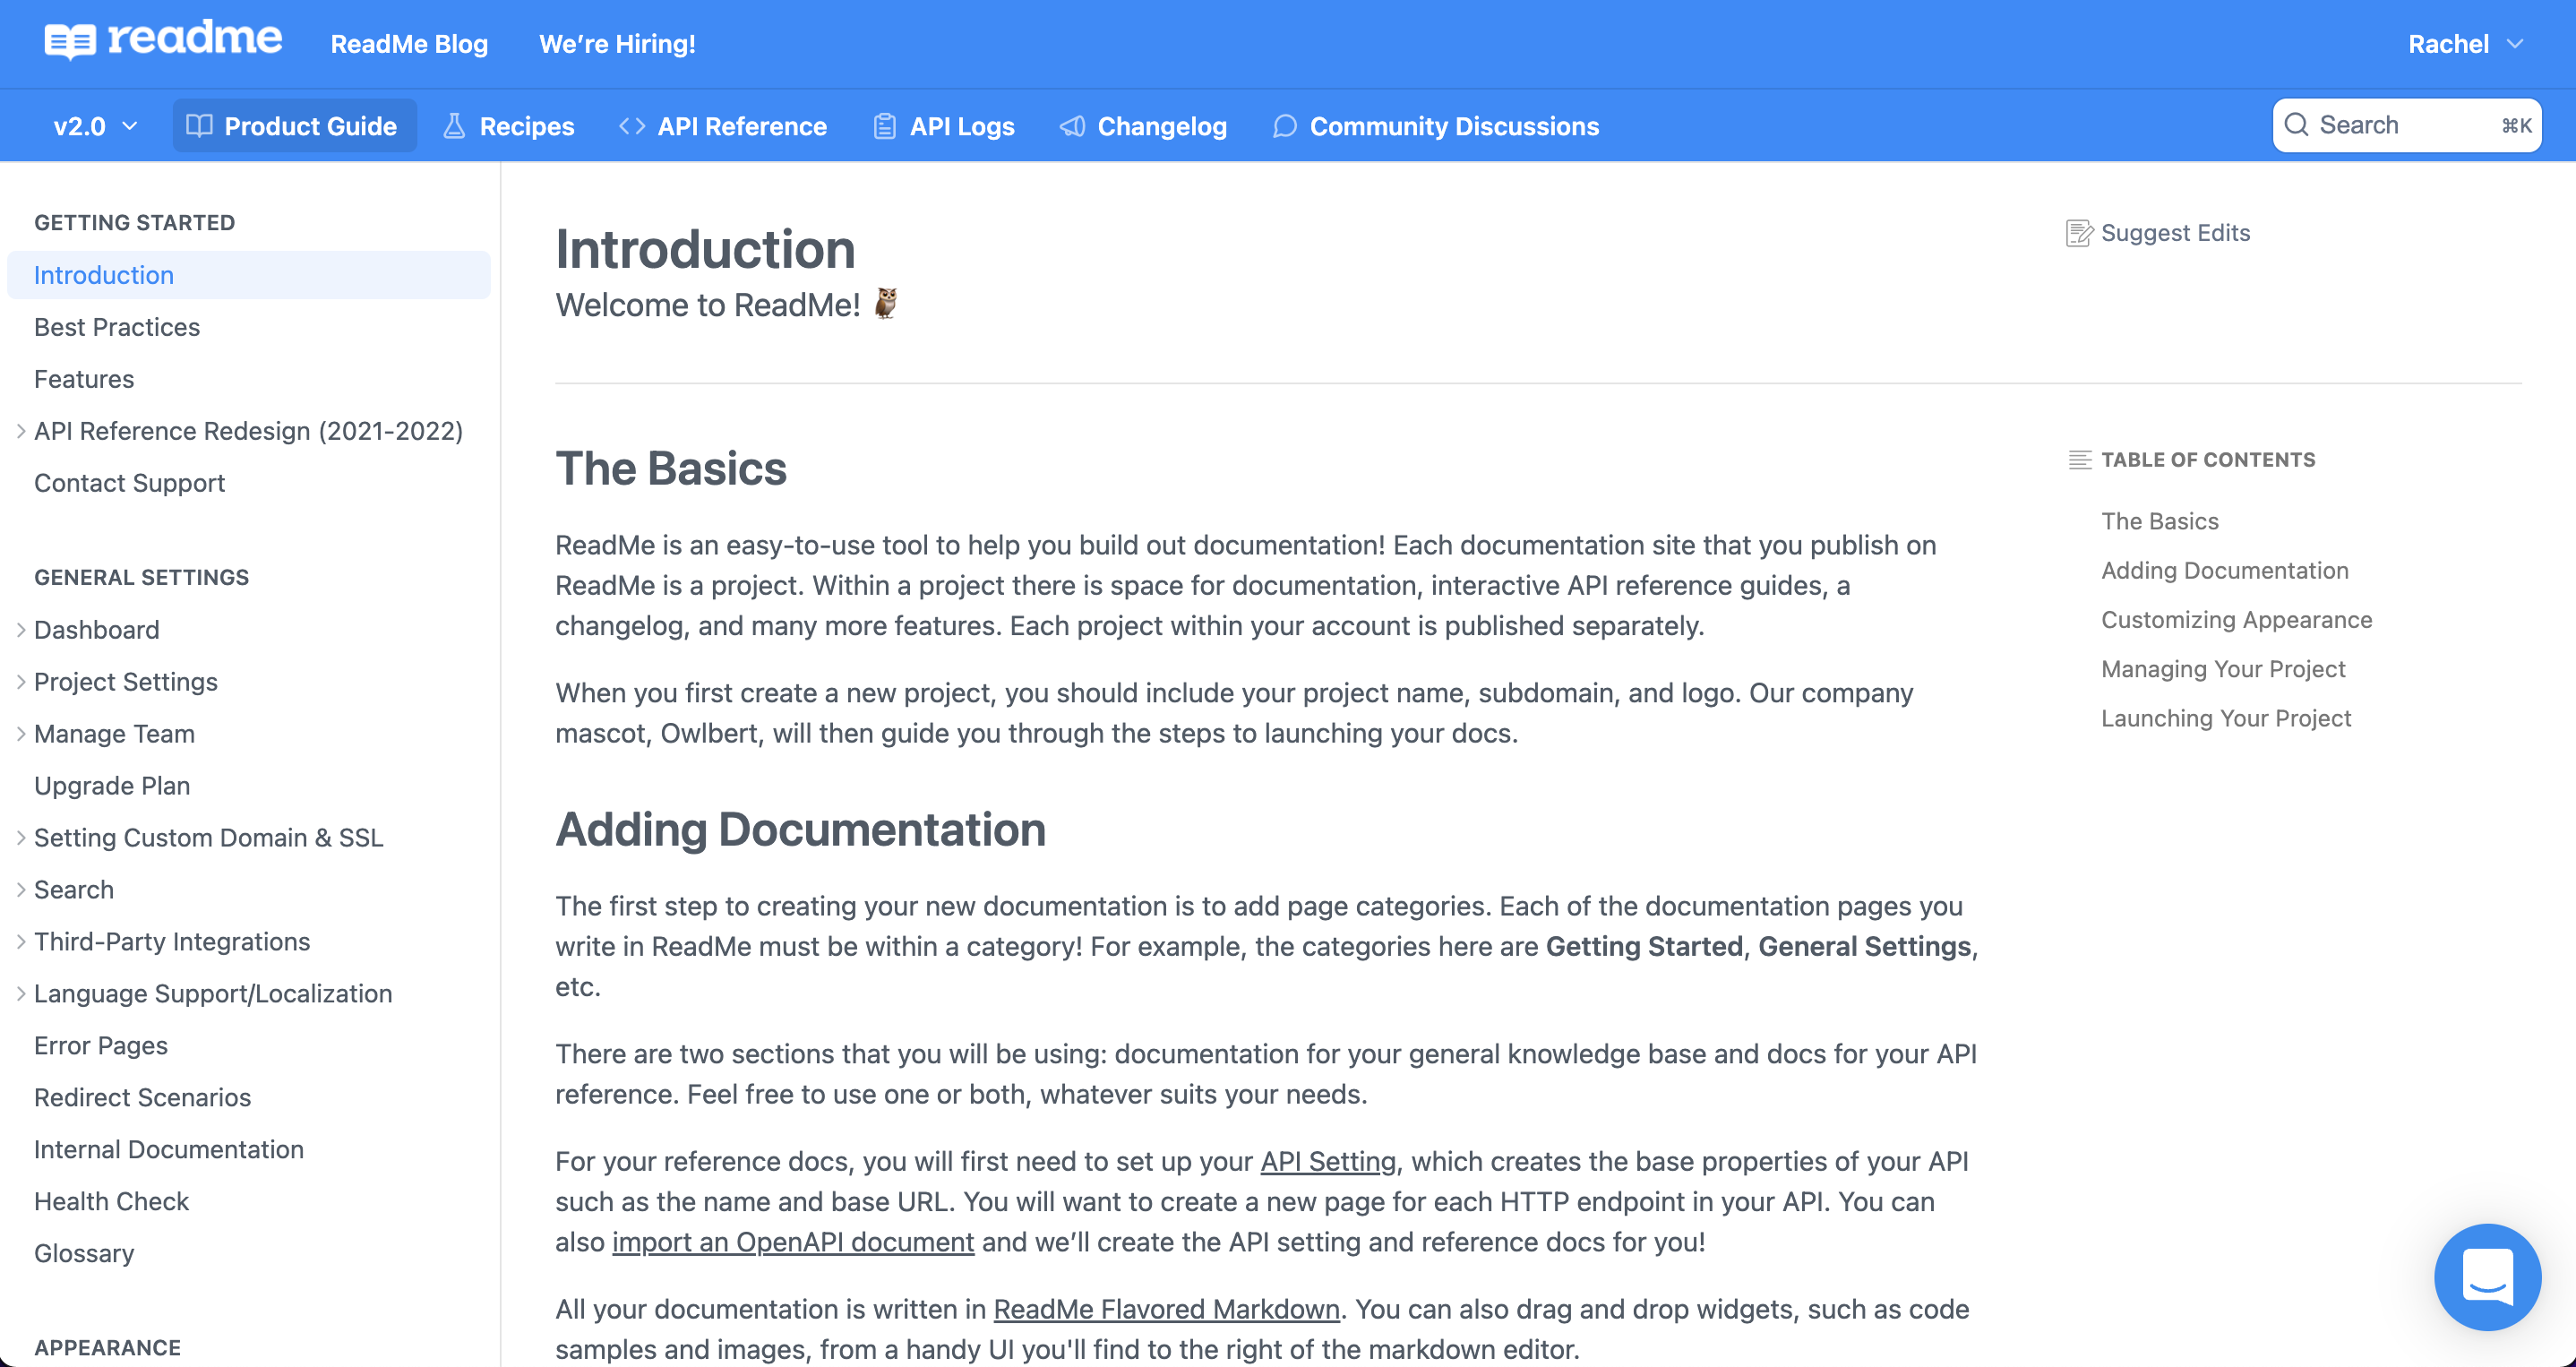Image resolution: width=2576 pixels, height=1367 pixels.
Task: Click the Changelog megaphone icon
Action: (x=1072, y=126)
